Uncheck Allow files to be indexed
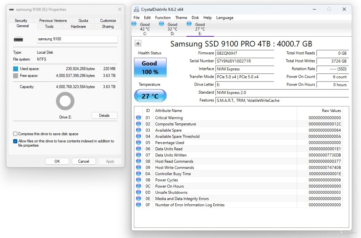Screen dimensions: 361x238 click(15, 141)
